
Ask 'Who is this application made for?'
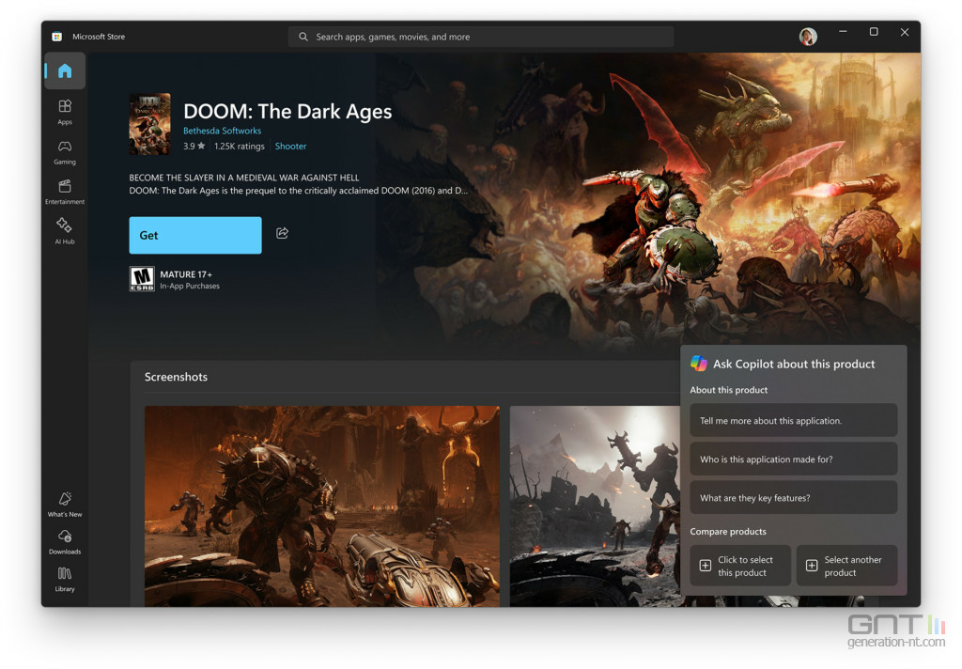click(793, 459)
